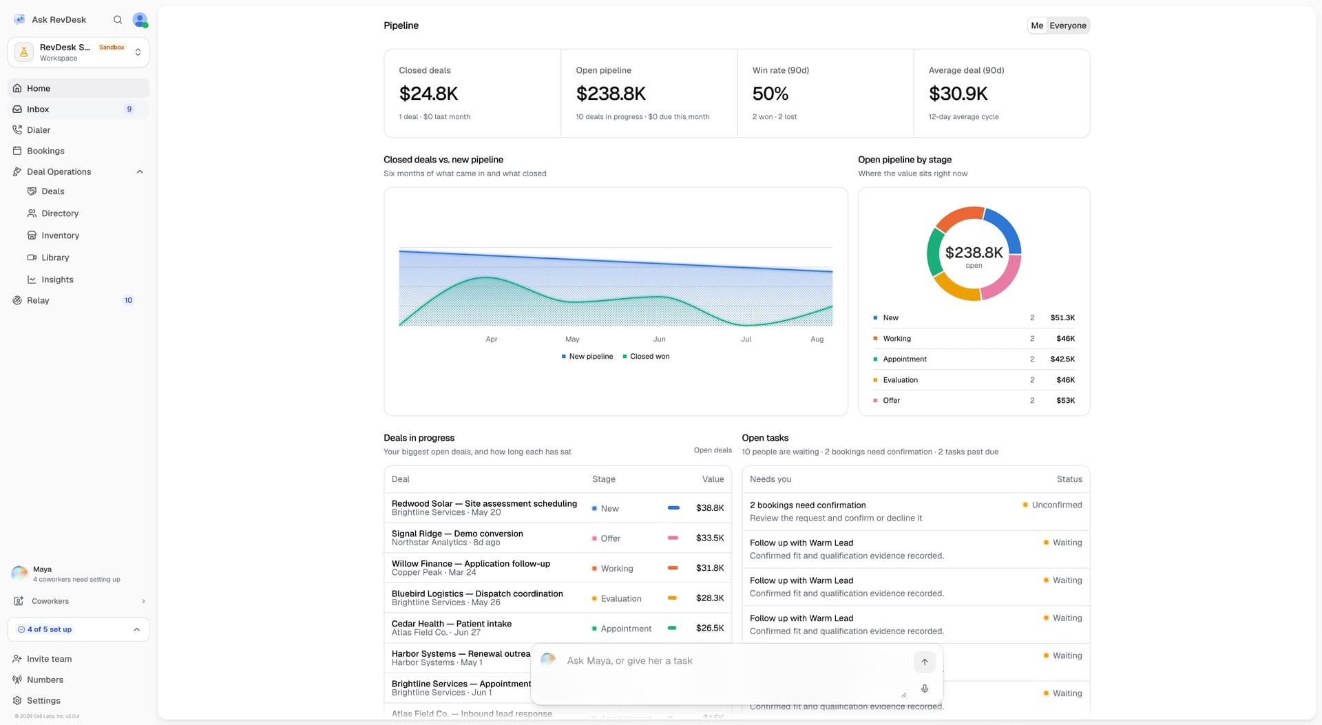Open the user profile avatar
The width and height of the screenshot is (1322, 725).
pyautogui.click(x=140, y=20)
